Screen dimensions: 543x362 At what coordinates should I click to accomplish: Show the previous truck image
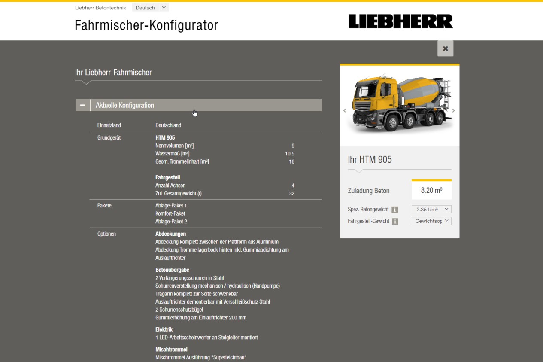(x=344, y=111)
